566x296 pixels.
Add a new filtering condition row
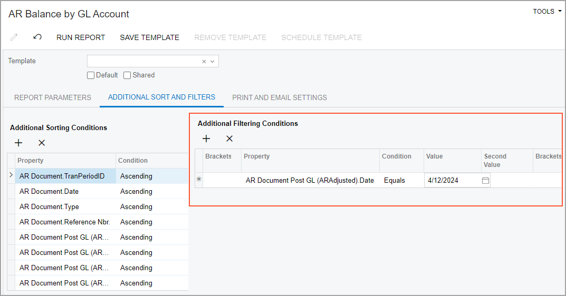coord(206,139)
